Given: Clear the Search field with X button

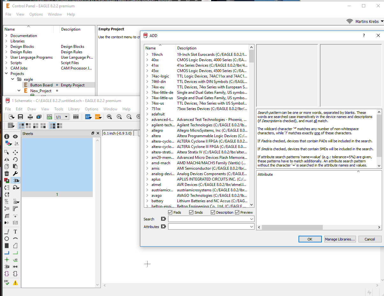Looking at the screenshot, I should pos(163,219).
